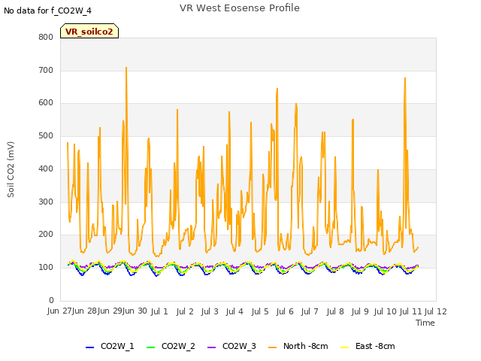Click the Jun 28 date tick

(85, 311)
